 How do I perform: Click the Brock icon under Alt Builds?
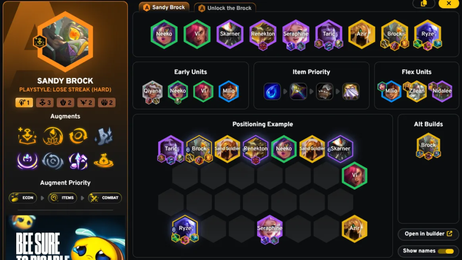pos(428,146)
